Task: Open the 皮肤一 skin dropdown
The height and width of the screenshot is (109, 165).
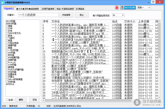Action: (x=144, y=7)
